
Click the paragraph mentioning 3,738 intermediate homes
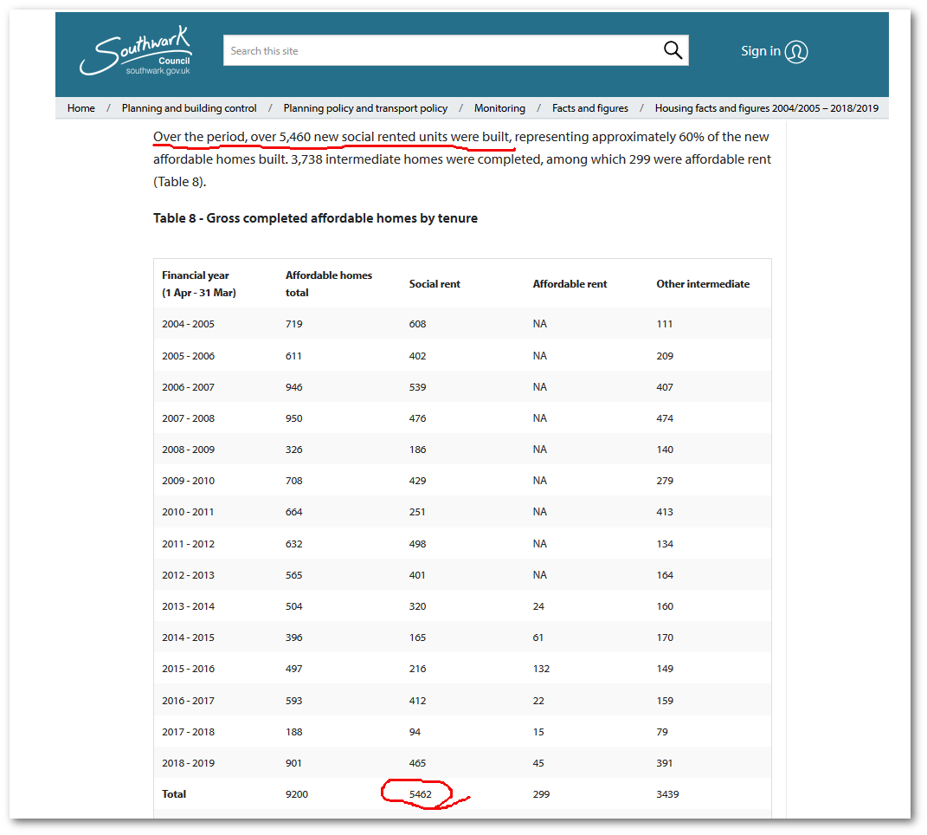click(x=461, y=159)
